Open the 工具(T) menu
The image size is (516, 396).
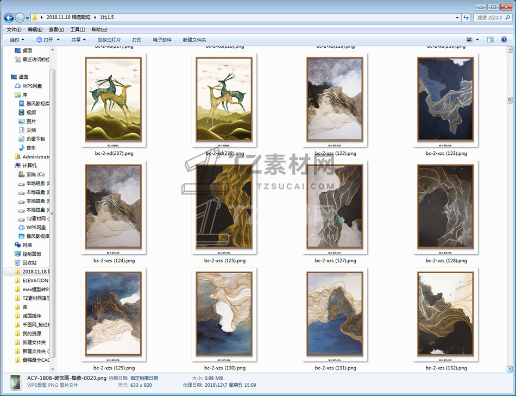click(x=78, y=29)
